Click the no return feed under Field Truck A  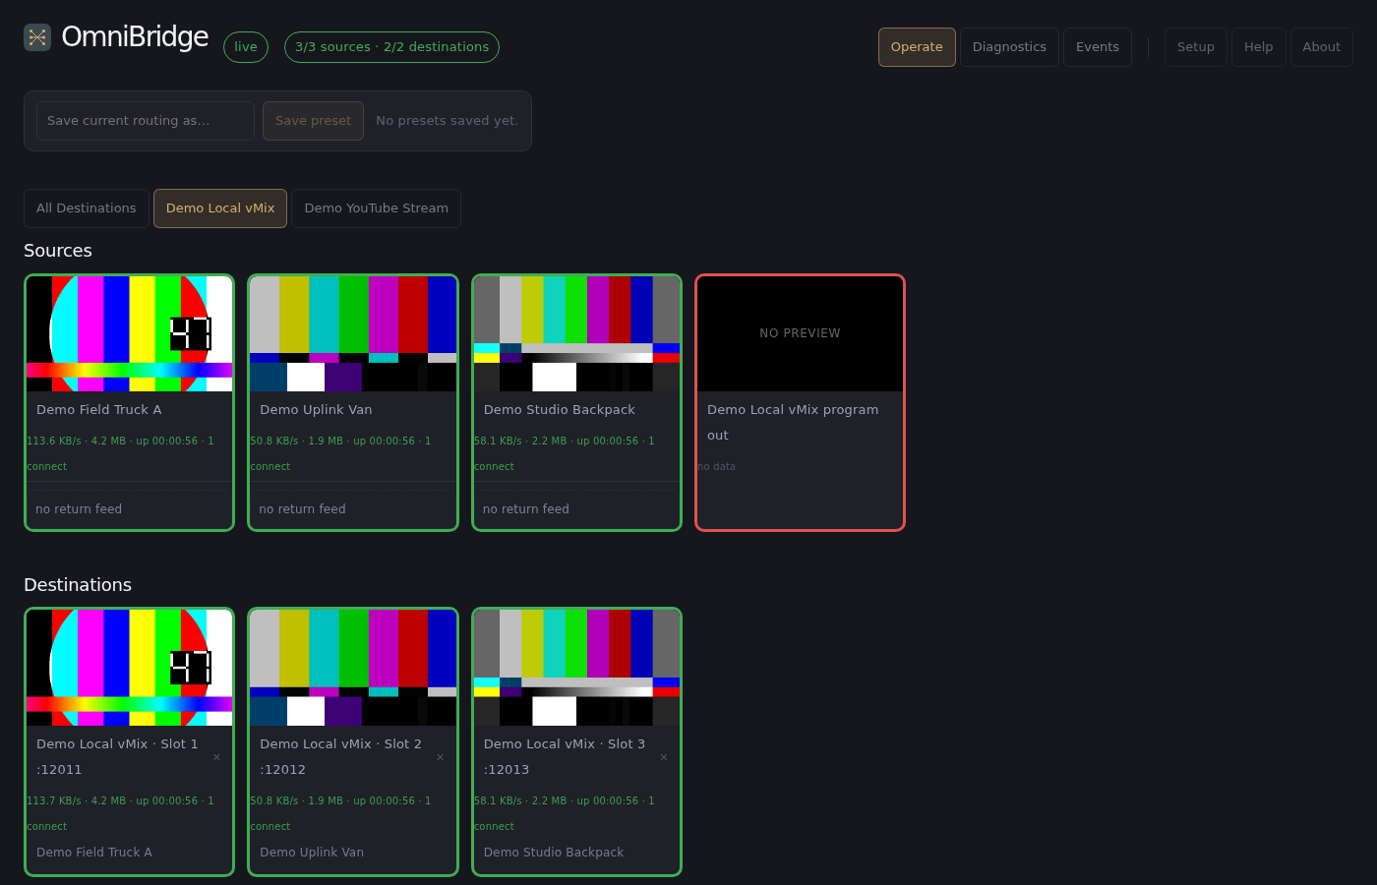(x=79, y=509)
